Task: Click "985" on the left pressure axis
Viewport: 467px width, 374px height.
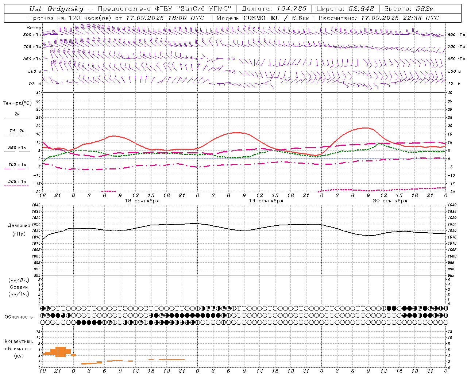Action: click(x=37, y=275)
